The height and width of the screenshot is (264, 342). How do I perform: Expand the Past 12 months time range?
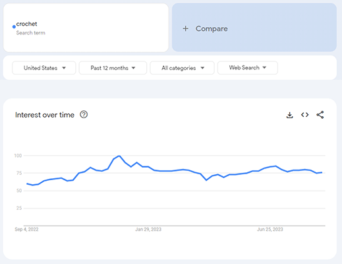[113, 68]
